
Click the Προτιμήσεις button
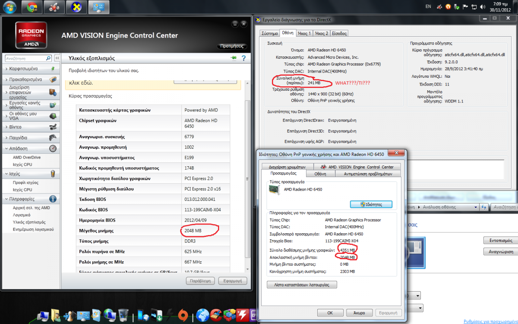(232, 46)
